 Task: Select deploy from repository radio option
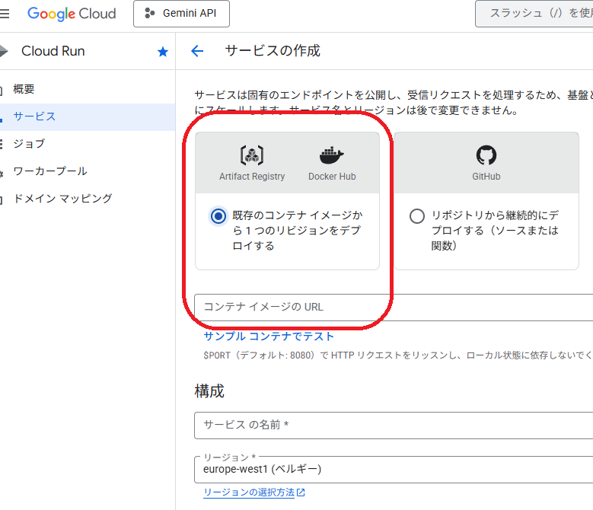(x=416, y=216)
